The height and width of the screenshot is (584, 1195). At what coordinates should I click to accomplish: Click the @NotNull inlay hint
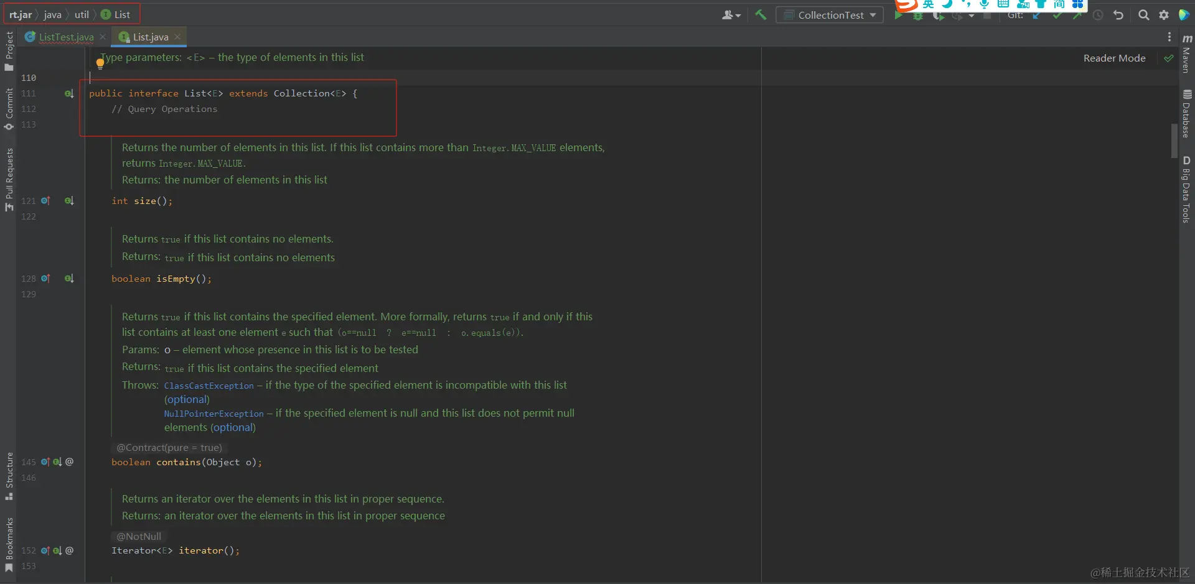click(x=139, y=536)
